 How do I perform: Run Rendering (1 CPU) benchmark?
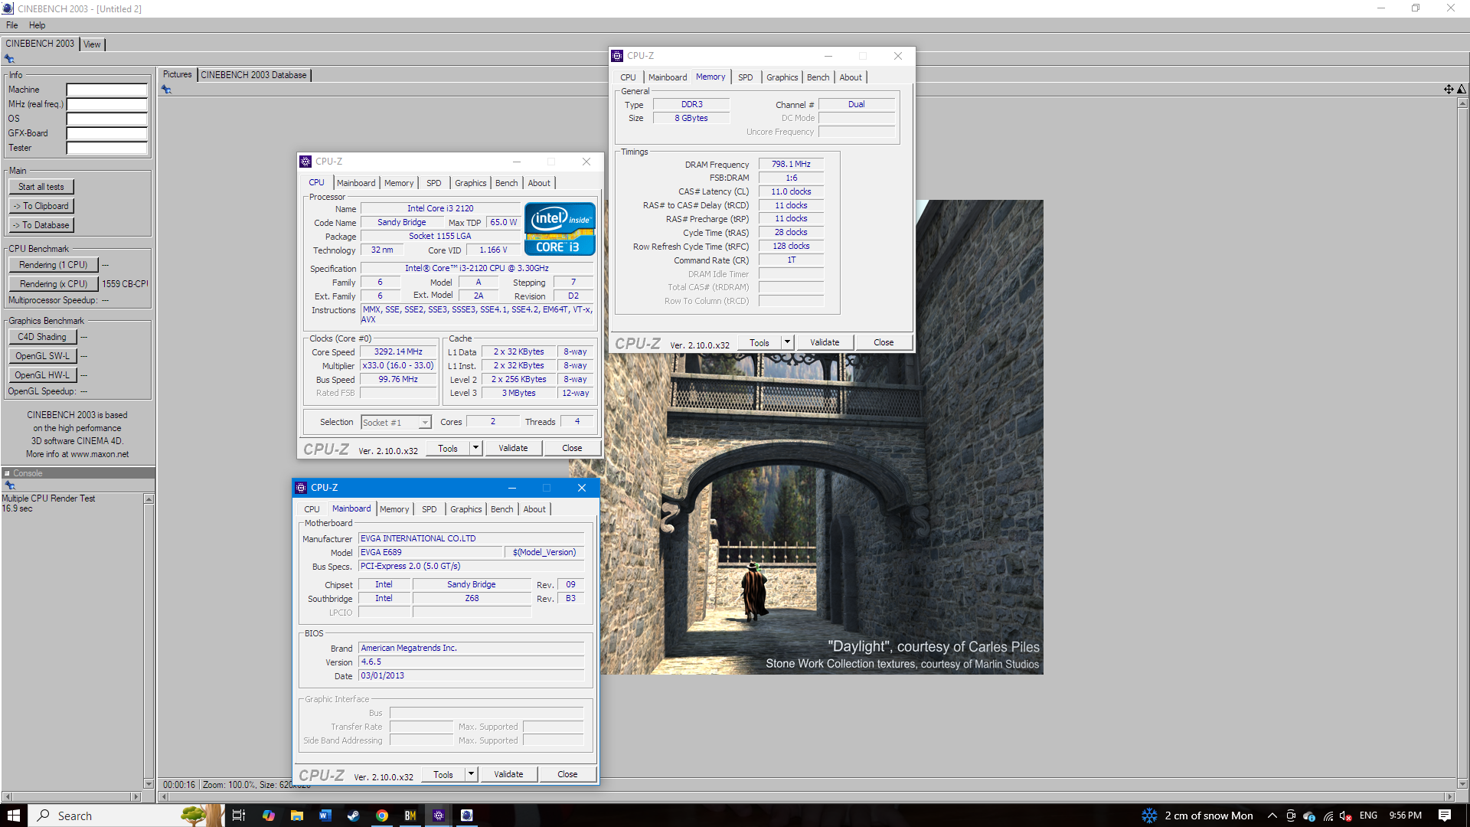(54, 265)
